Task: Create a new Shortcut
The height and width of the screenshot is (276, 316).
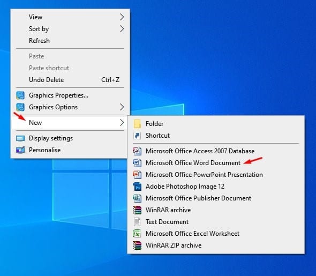Action: coord(216,136)
